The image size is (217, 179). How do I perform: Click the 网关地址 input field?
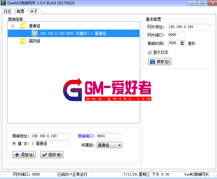pos(189,27)
